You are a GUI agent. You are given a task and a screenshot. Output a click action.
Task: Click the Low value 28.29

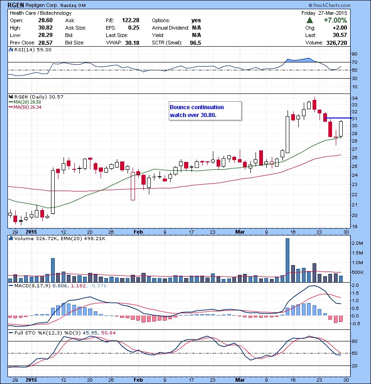pyautogui.click(x=45, y=35)
